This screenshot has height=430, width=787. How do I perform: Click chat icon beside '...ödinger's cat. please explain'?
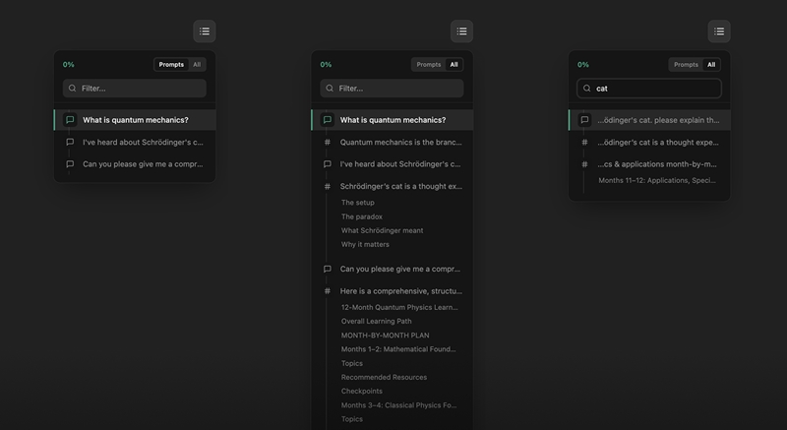584,120
